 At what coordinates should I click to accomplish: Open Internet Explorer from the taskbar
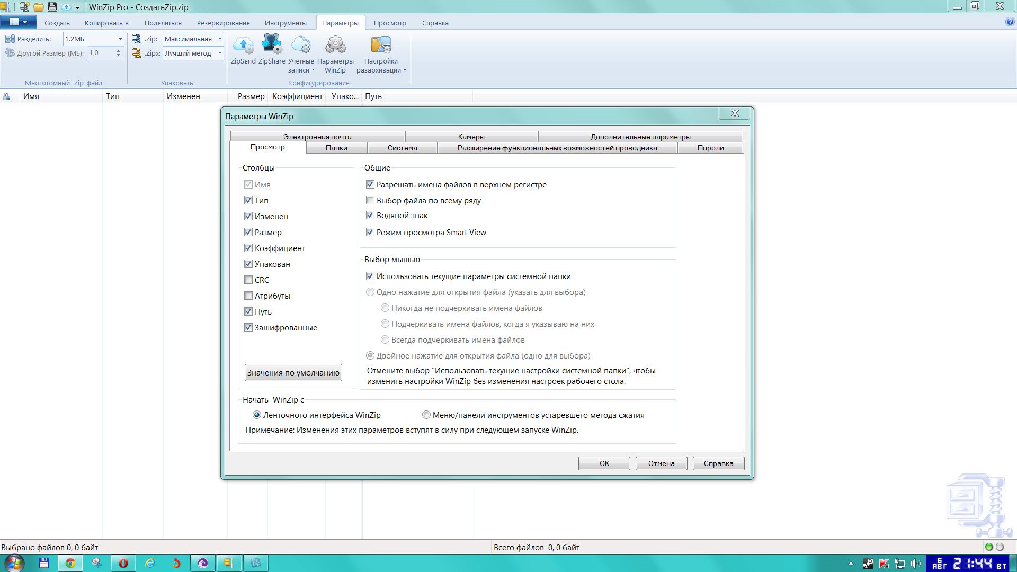150,563
